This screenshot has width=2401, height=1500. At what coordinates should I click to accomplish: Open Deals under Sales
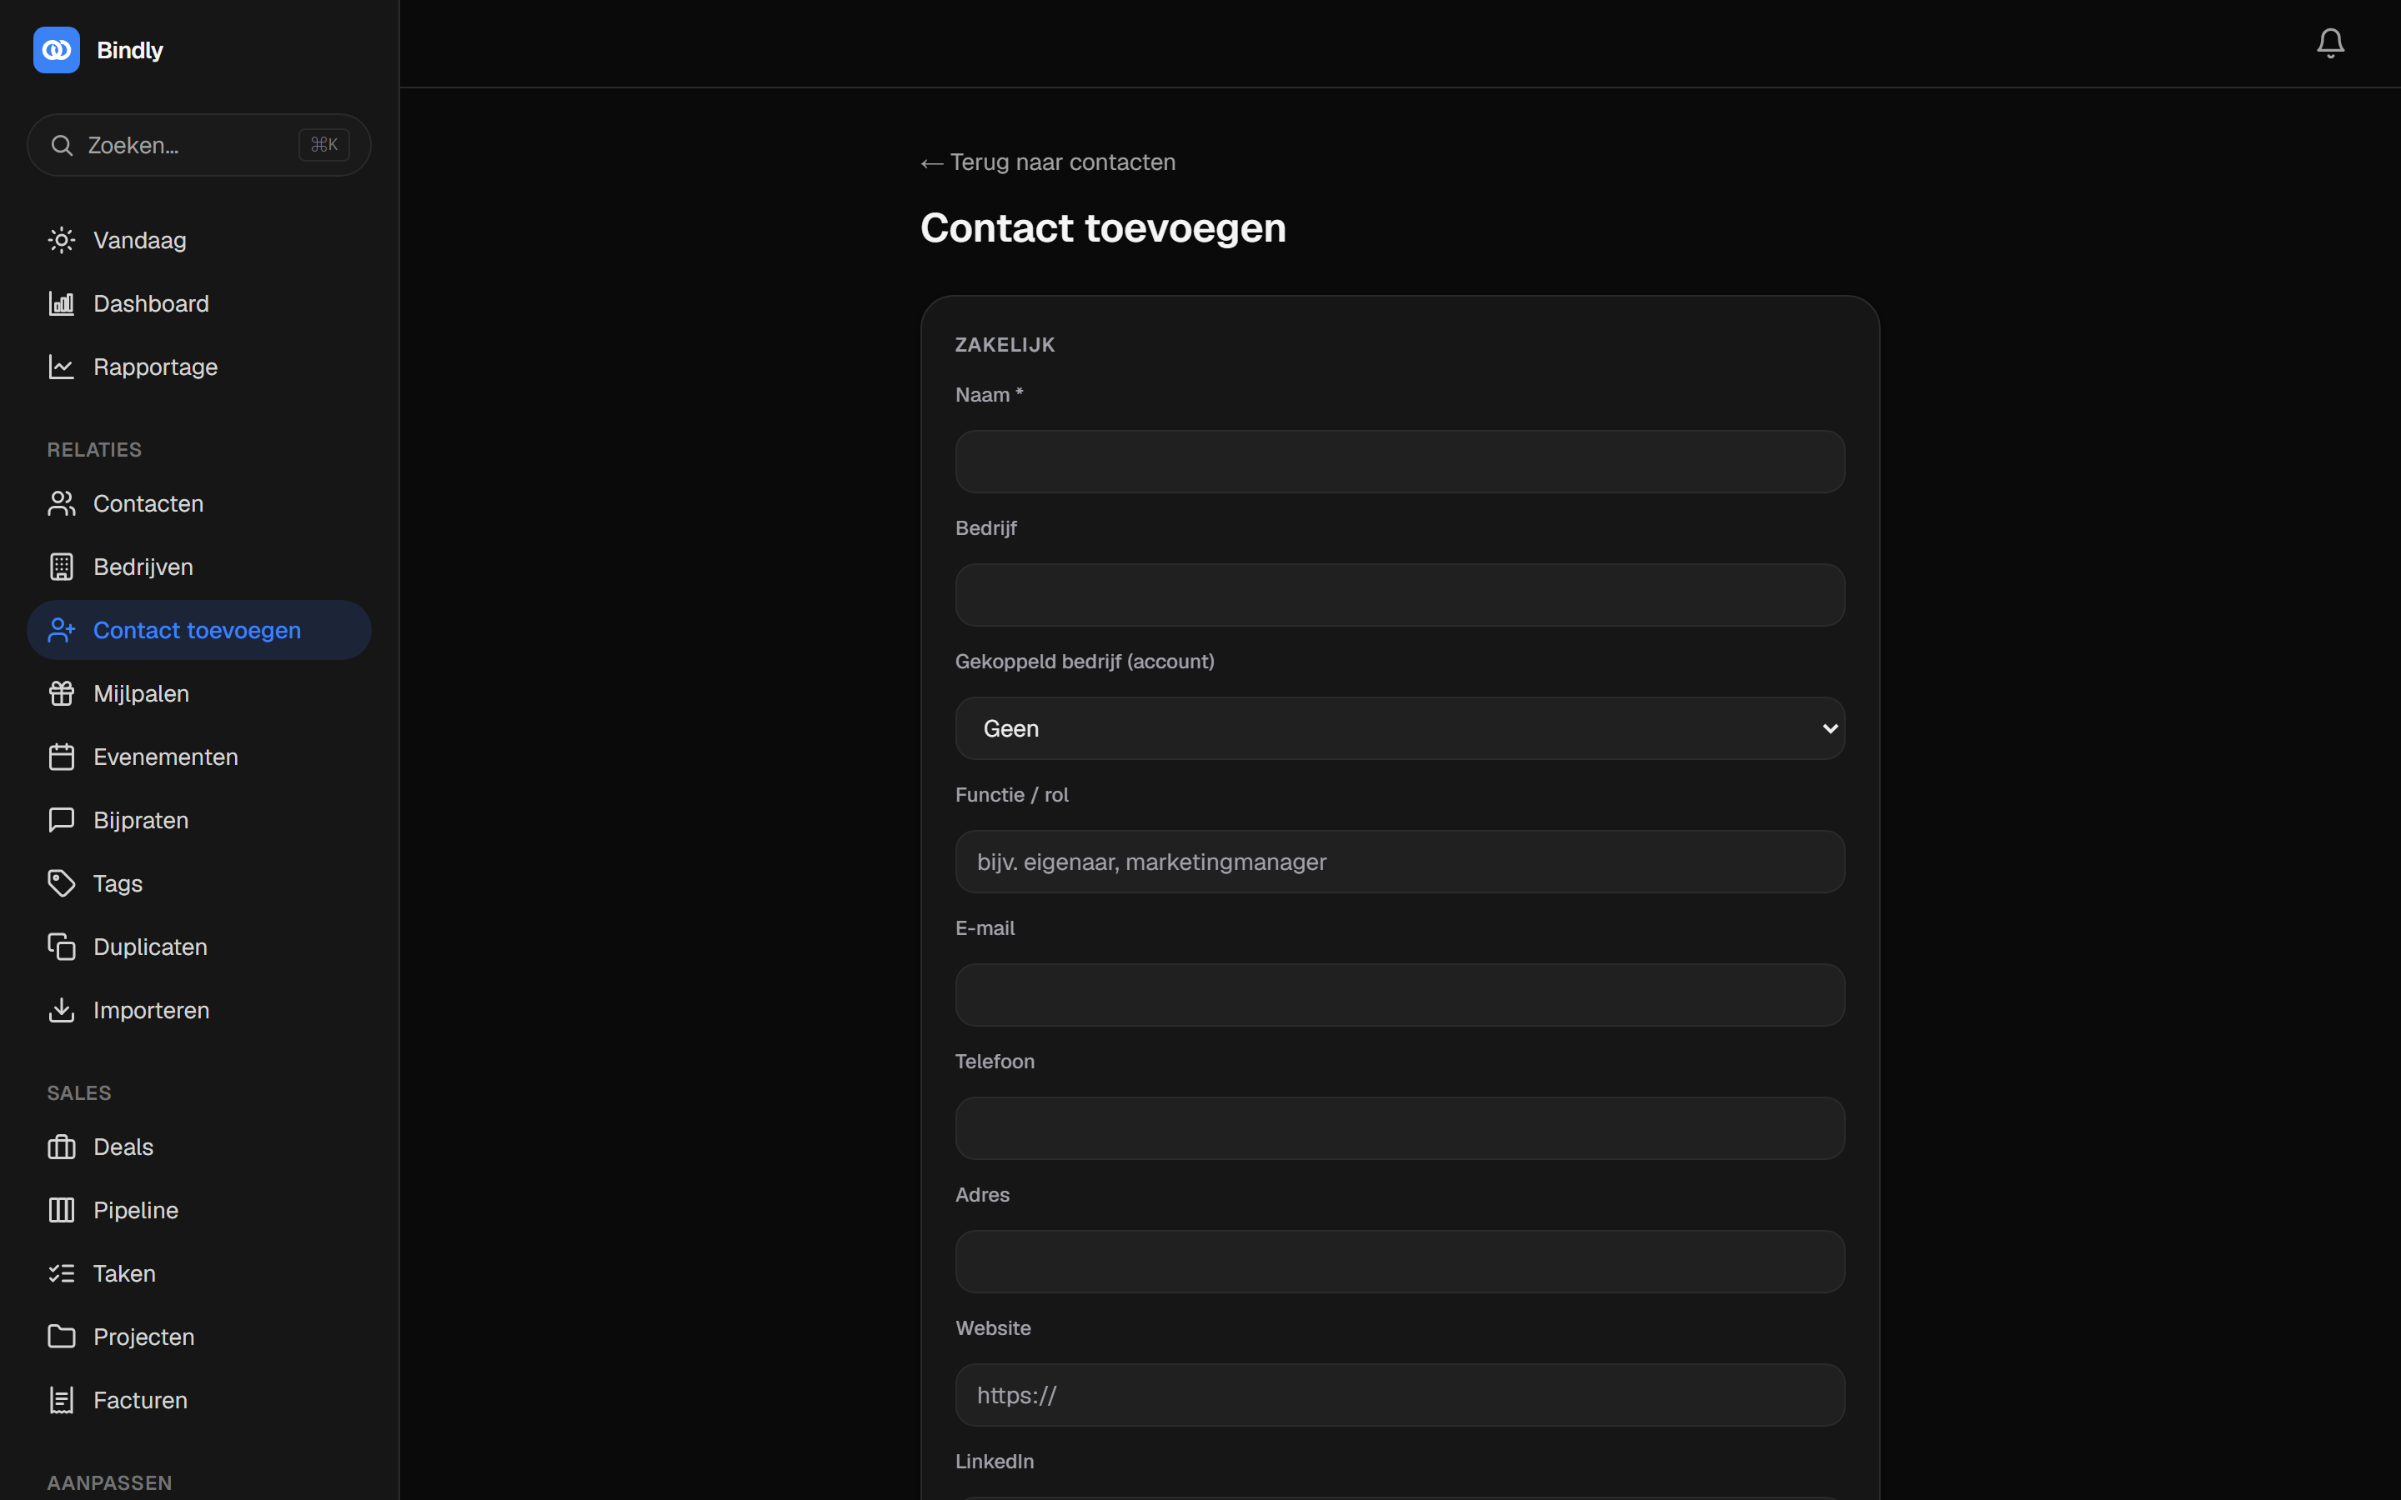coord(199,1147)
